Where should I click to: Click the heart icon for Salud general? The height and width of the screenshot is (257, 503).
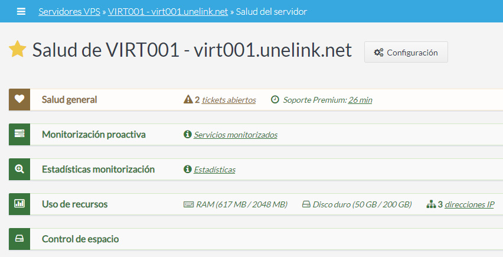coord(19,100)
